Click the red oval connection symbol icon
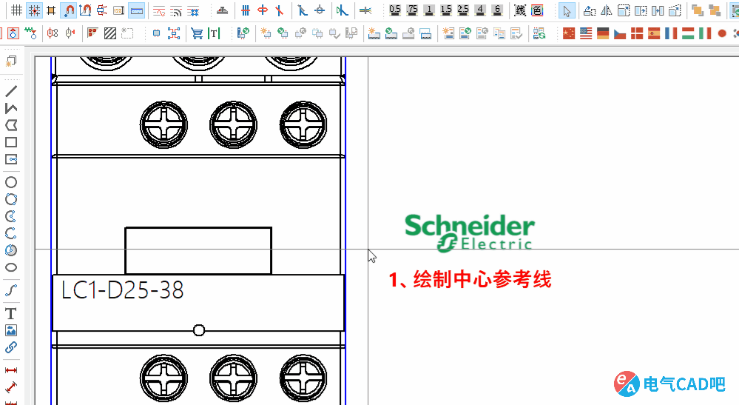Viewport: 739px width, 405px height. (x=263, y=10)
